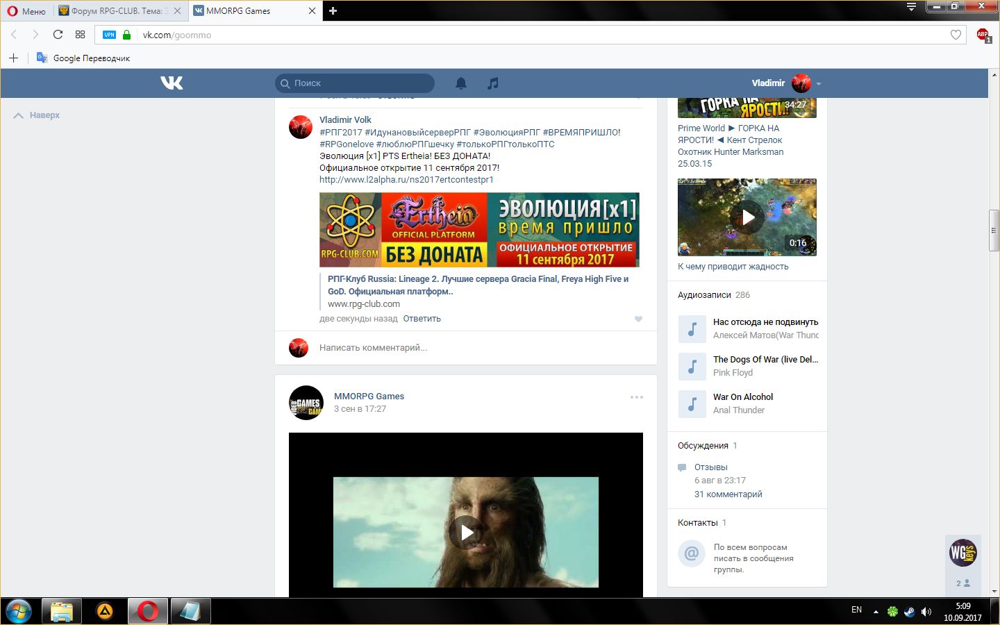Open the MMORPG Games group avatar
Viewport: 1000px width, 625px height.
click(x=306, y=403)
